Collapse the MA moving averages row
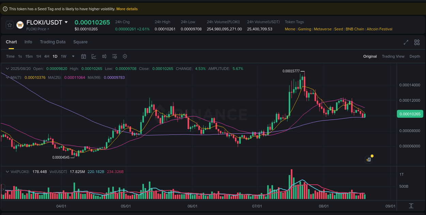Screen dimensions: 426x215 click(x=7, y=77)
